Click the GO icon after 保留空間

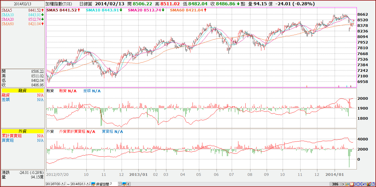(x=124, y=184)
